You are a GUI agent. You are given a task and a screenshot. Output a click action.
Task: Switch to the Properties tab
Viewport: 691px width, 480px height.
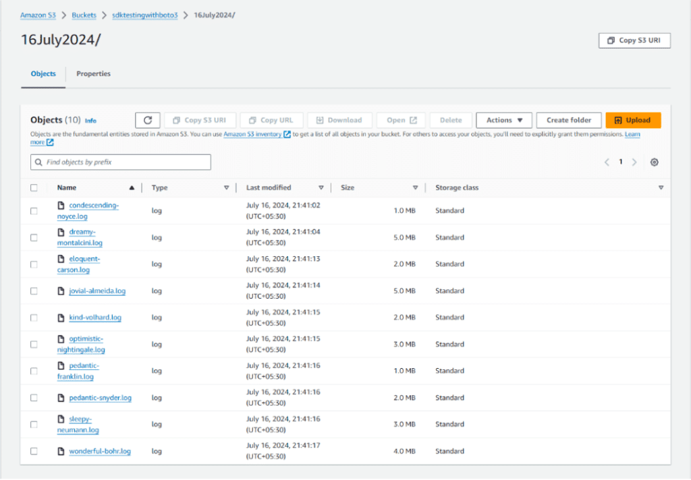coord(93,74)
